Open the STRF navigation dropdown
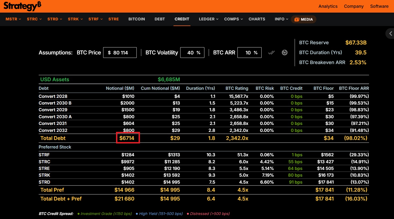This screenshot has height=219, width=394. (x=96, y=19)
